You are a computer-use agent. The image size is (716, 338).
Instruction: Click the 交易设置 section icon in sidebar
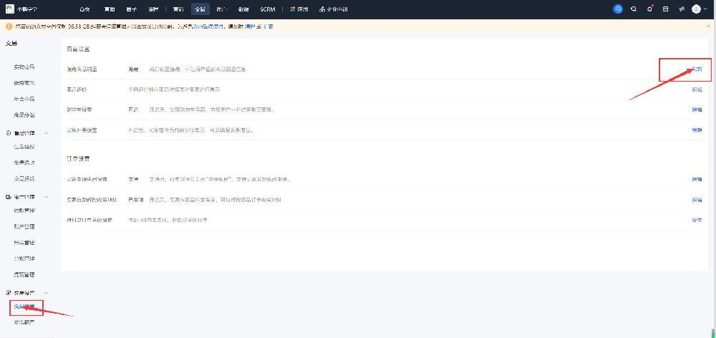8,293
